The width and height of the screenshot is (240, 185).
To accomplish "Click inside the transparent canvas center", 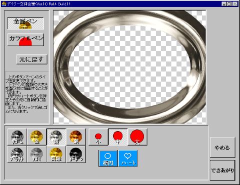I will point(129,67).
